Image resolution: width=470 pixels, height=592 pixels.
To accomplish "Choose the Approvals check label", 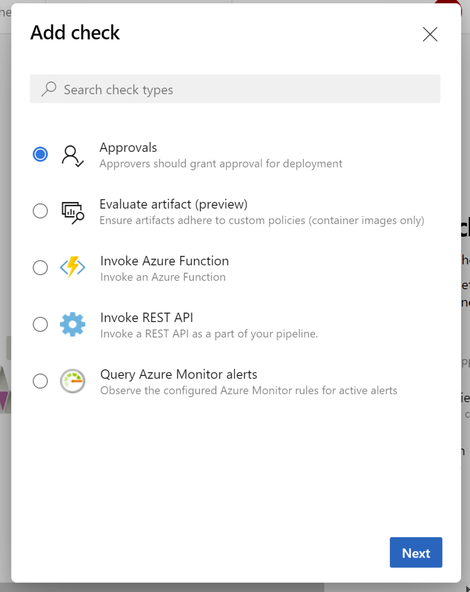I will click(x=128, y=148).
